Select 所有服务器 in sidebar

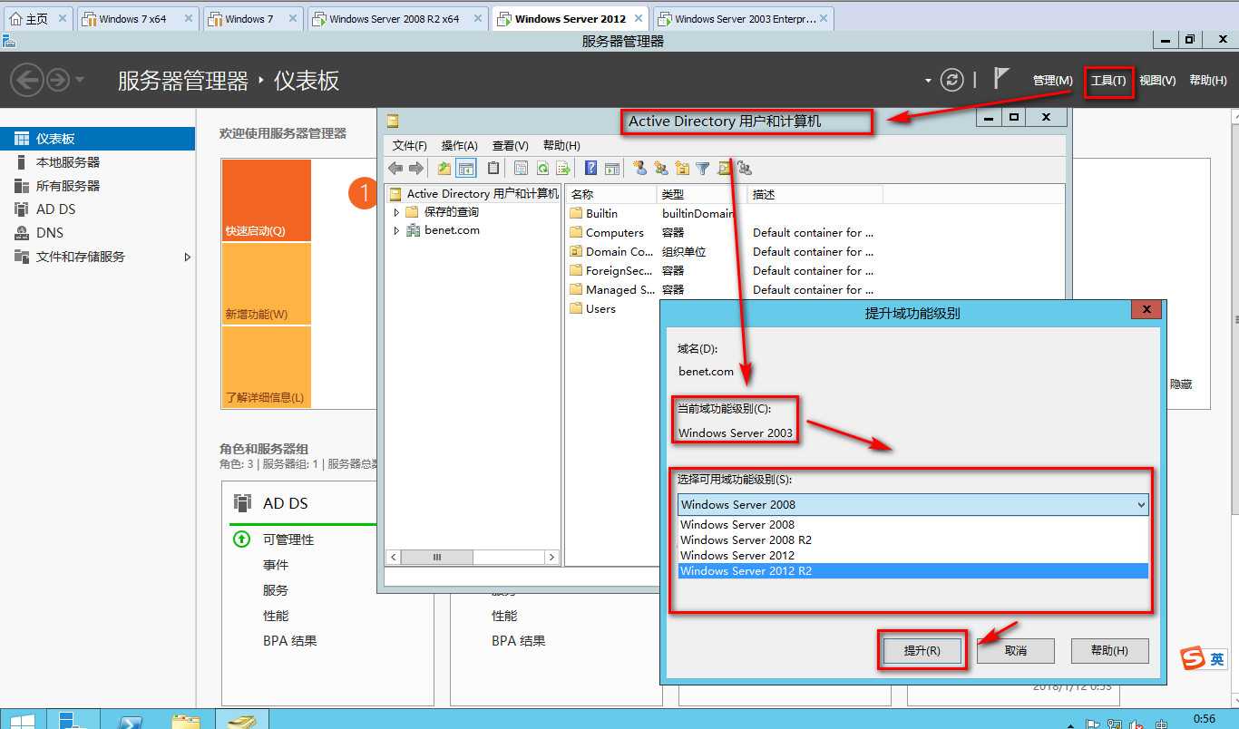point(97,186)
